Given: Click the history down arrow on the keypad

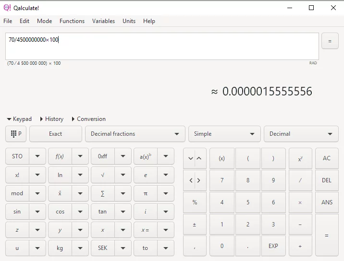Looking at the screenshot, I should click(x=190, y=158).
